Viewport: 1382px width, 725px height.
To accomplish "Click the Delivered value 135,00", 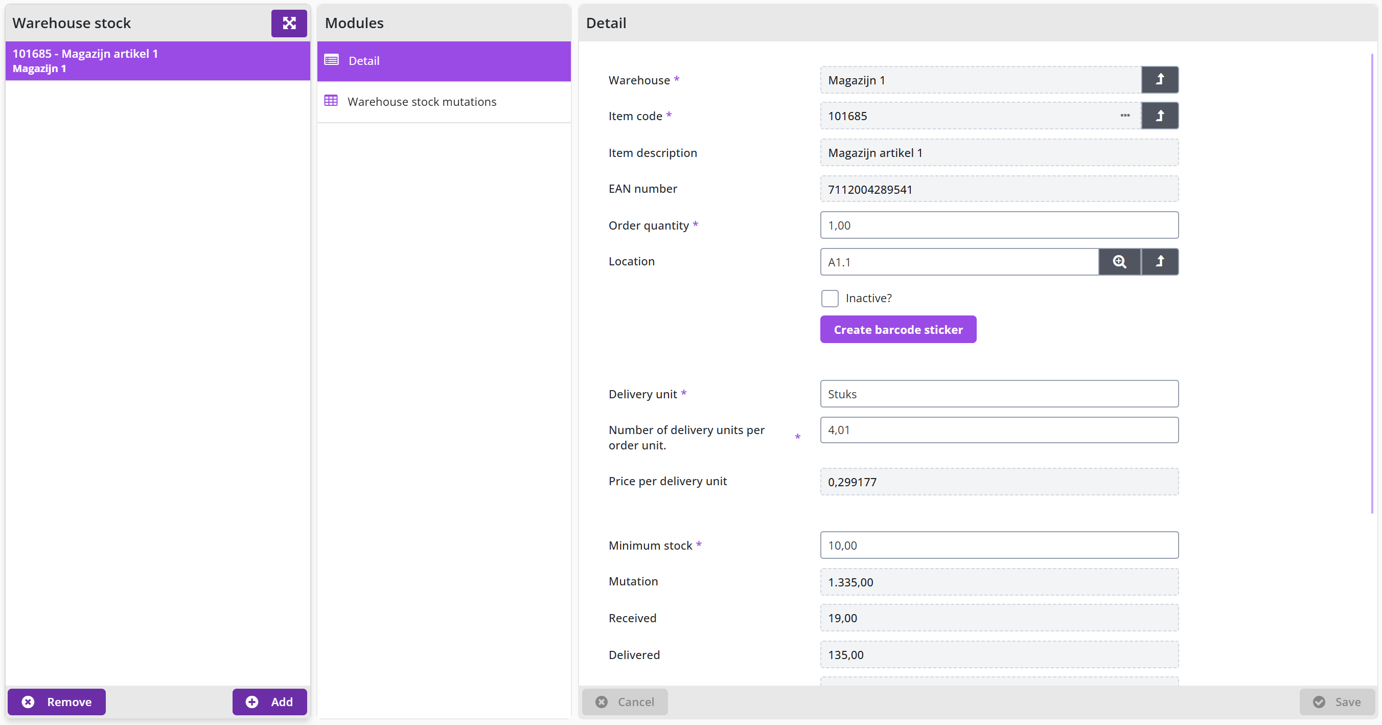I will tap(999, 655).
